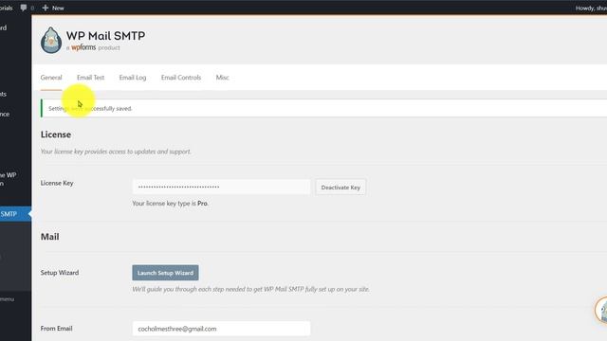
Task: Click the From Email input field
Action: point(221,329)
